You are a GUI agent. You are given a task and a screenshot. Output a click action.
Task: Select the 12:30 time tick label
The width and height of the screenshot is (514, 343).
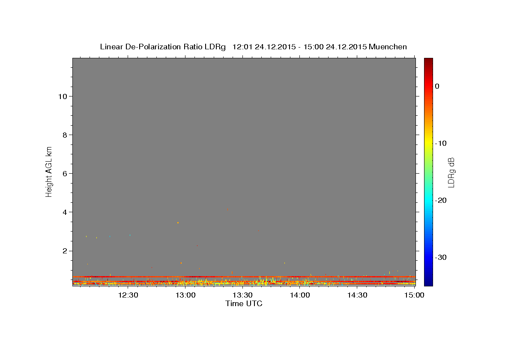(x=128, y=295)
